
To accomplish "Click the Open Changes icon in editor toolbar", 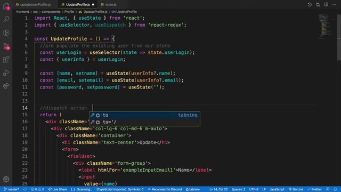I will (318, 4).
